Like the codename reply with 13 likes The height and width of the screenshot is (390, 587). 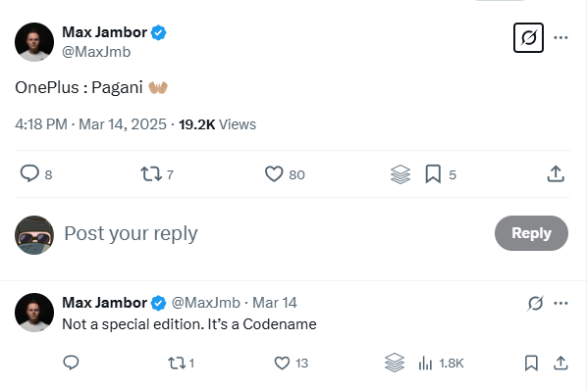click(x=282, y=363)
